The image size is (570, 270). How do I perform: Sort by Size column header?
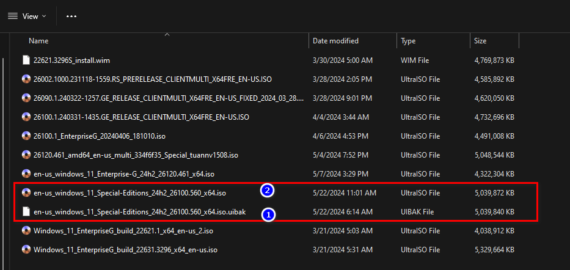click(x=480, y=41)
